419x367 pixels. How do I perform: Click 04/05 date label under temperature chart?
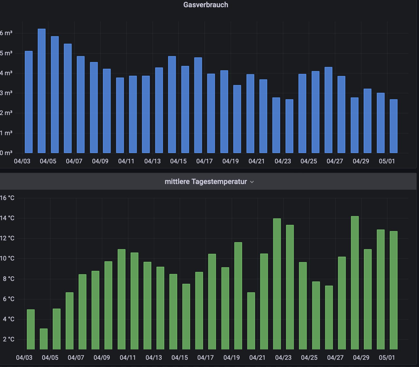[50, 358]
